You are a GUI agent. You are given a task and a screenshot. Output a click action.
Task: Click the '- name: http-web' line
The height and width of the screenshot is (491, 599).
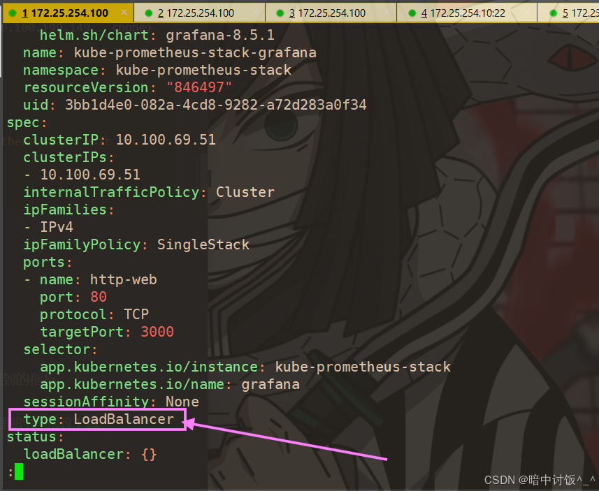(x=90, y=280)
